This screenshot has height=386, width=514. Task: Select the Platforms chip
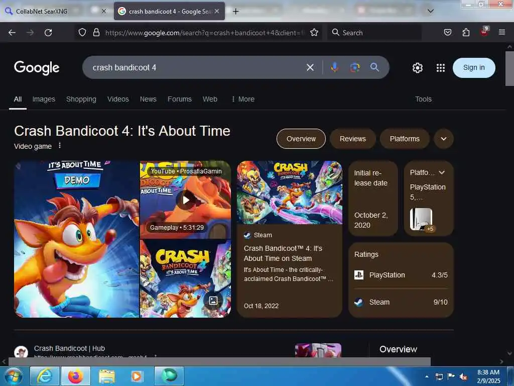tap(405, 139)
